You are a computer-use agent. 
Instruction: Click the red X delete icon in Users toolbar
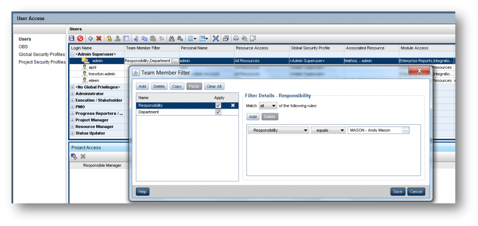tap(98, 38)
